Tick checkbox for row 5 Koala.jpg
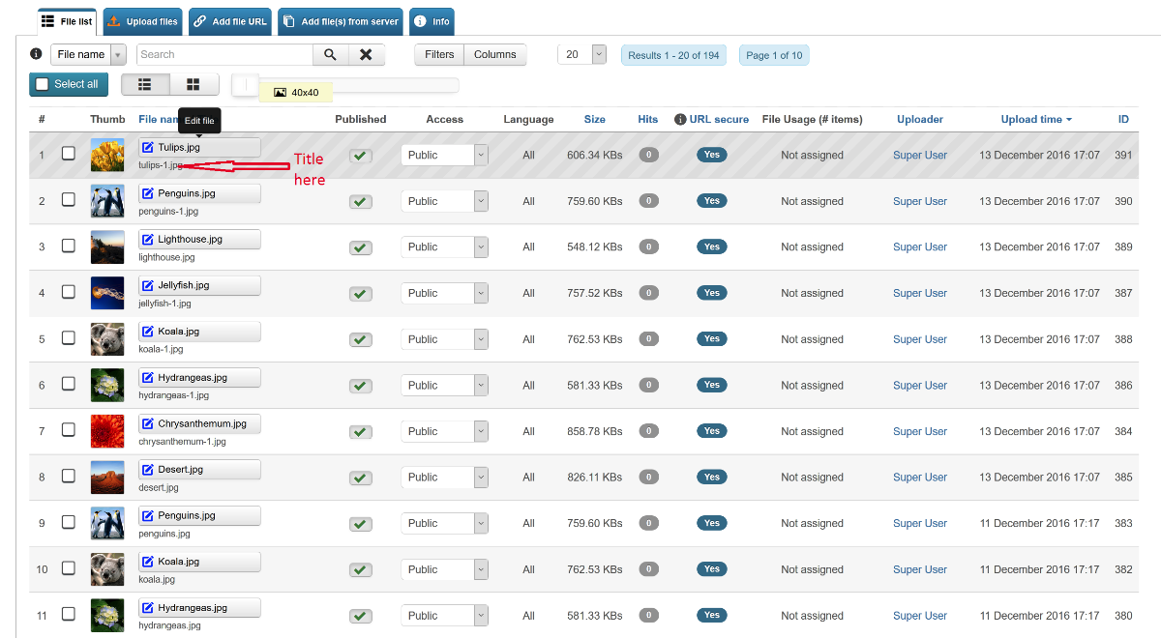Image resolution: width=1161 pixels, height=638 pixels. 69,337
